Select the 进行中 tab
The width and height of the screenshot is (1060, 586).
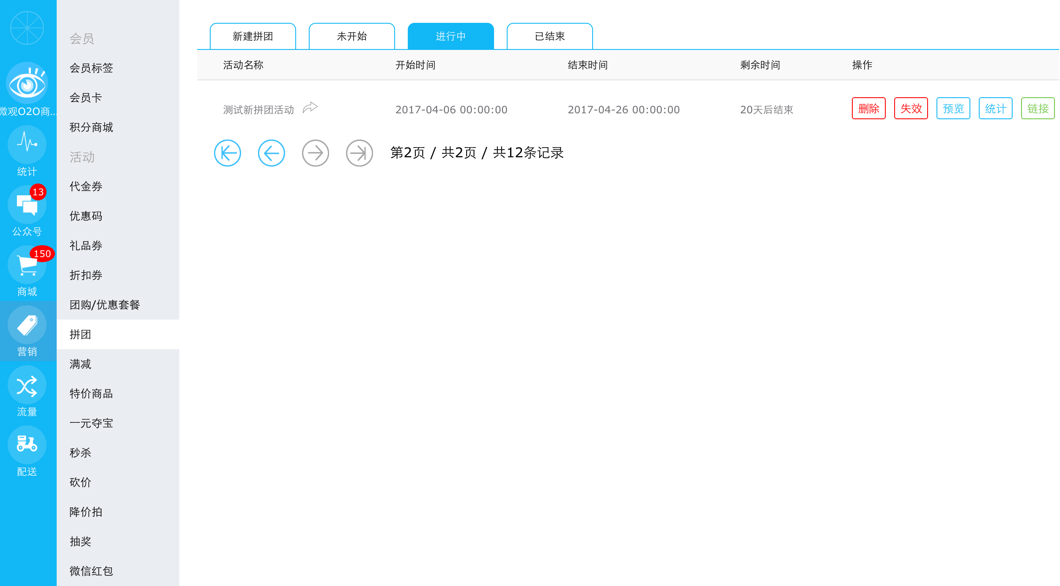point(451,36)
